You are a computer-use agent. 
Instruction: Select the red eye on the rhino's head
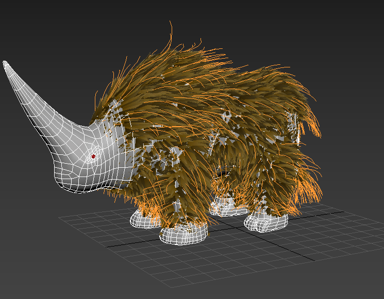(x=93, y=156)
